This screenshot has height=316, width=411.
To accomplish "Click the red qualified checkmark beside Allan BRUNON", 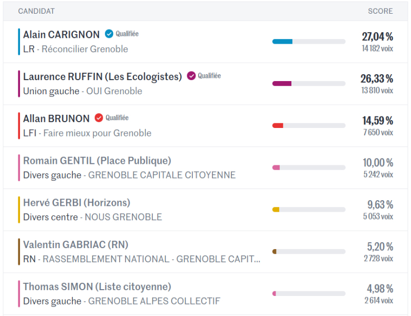I will pos(99,118).
